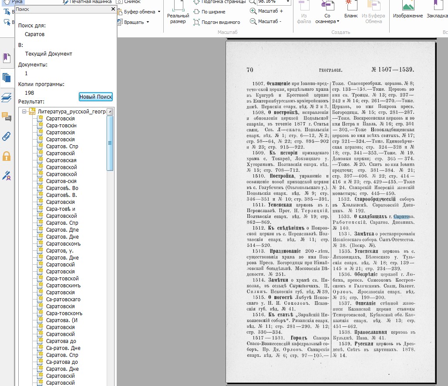448x386 pixels.
Task: Create document Из файла
Action: 304,13
